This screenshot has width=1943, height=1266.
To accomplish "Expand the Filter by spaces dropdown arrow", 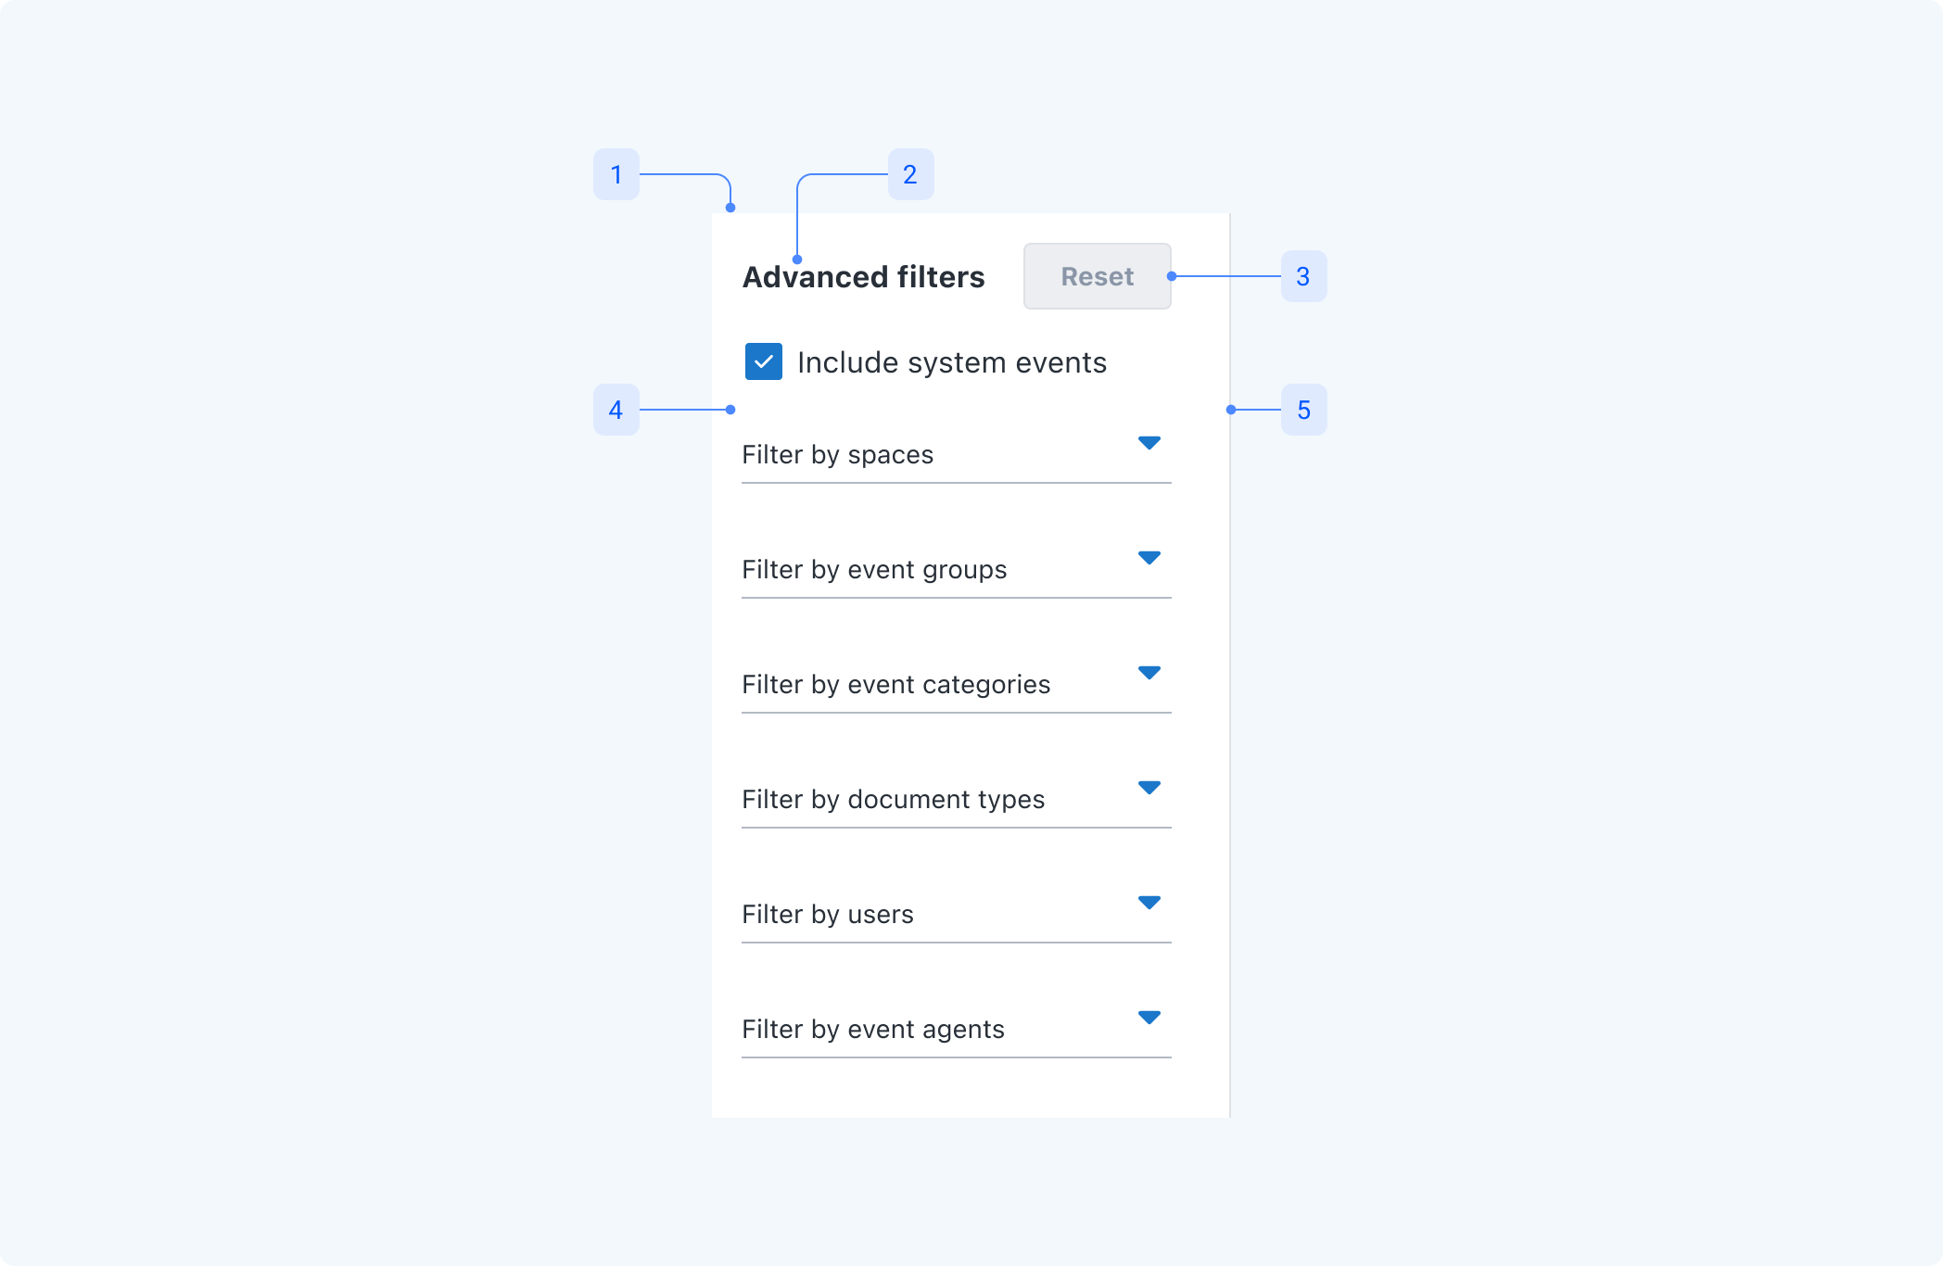I will tap(1149, 443).
